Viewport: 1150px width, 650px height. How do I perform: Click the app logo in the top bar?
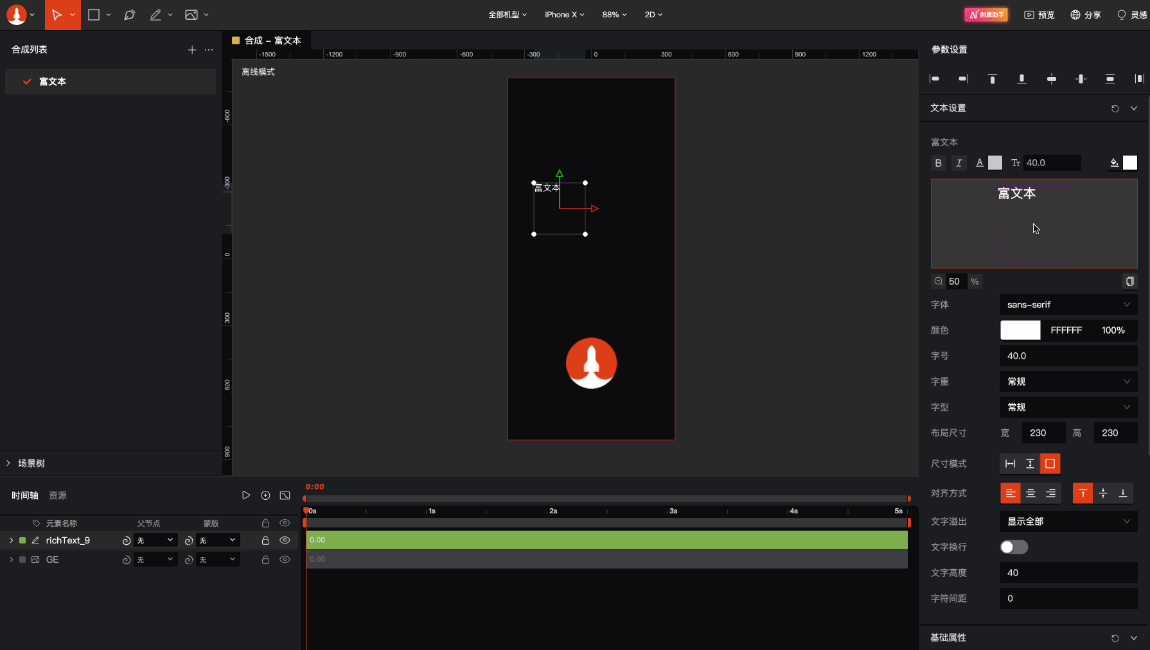[x=17, y=15]
